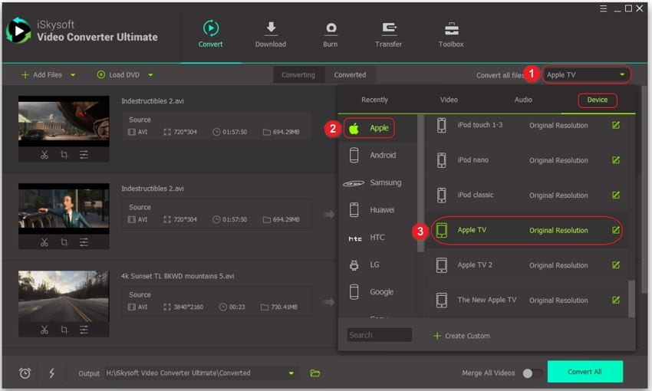Crop the first Indestructibles 2.avi video
Image resolution: width=652 pixels, height=391 pixels.
tap(64, 155)
